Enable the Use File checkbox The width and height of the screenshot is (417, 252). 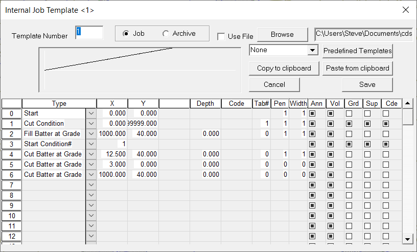[221, 36]
